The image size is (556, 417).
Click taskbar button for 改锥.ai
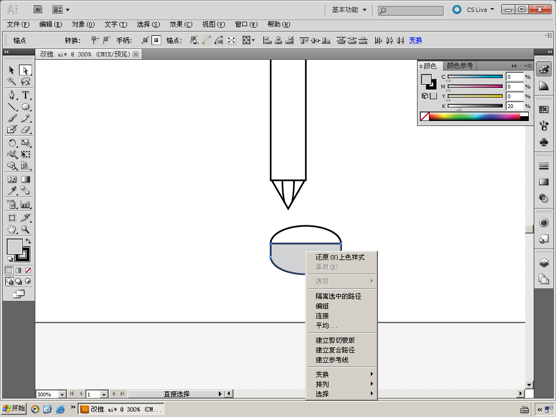121,409
